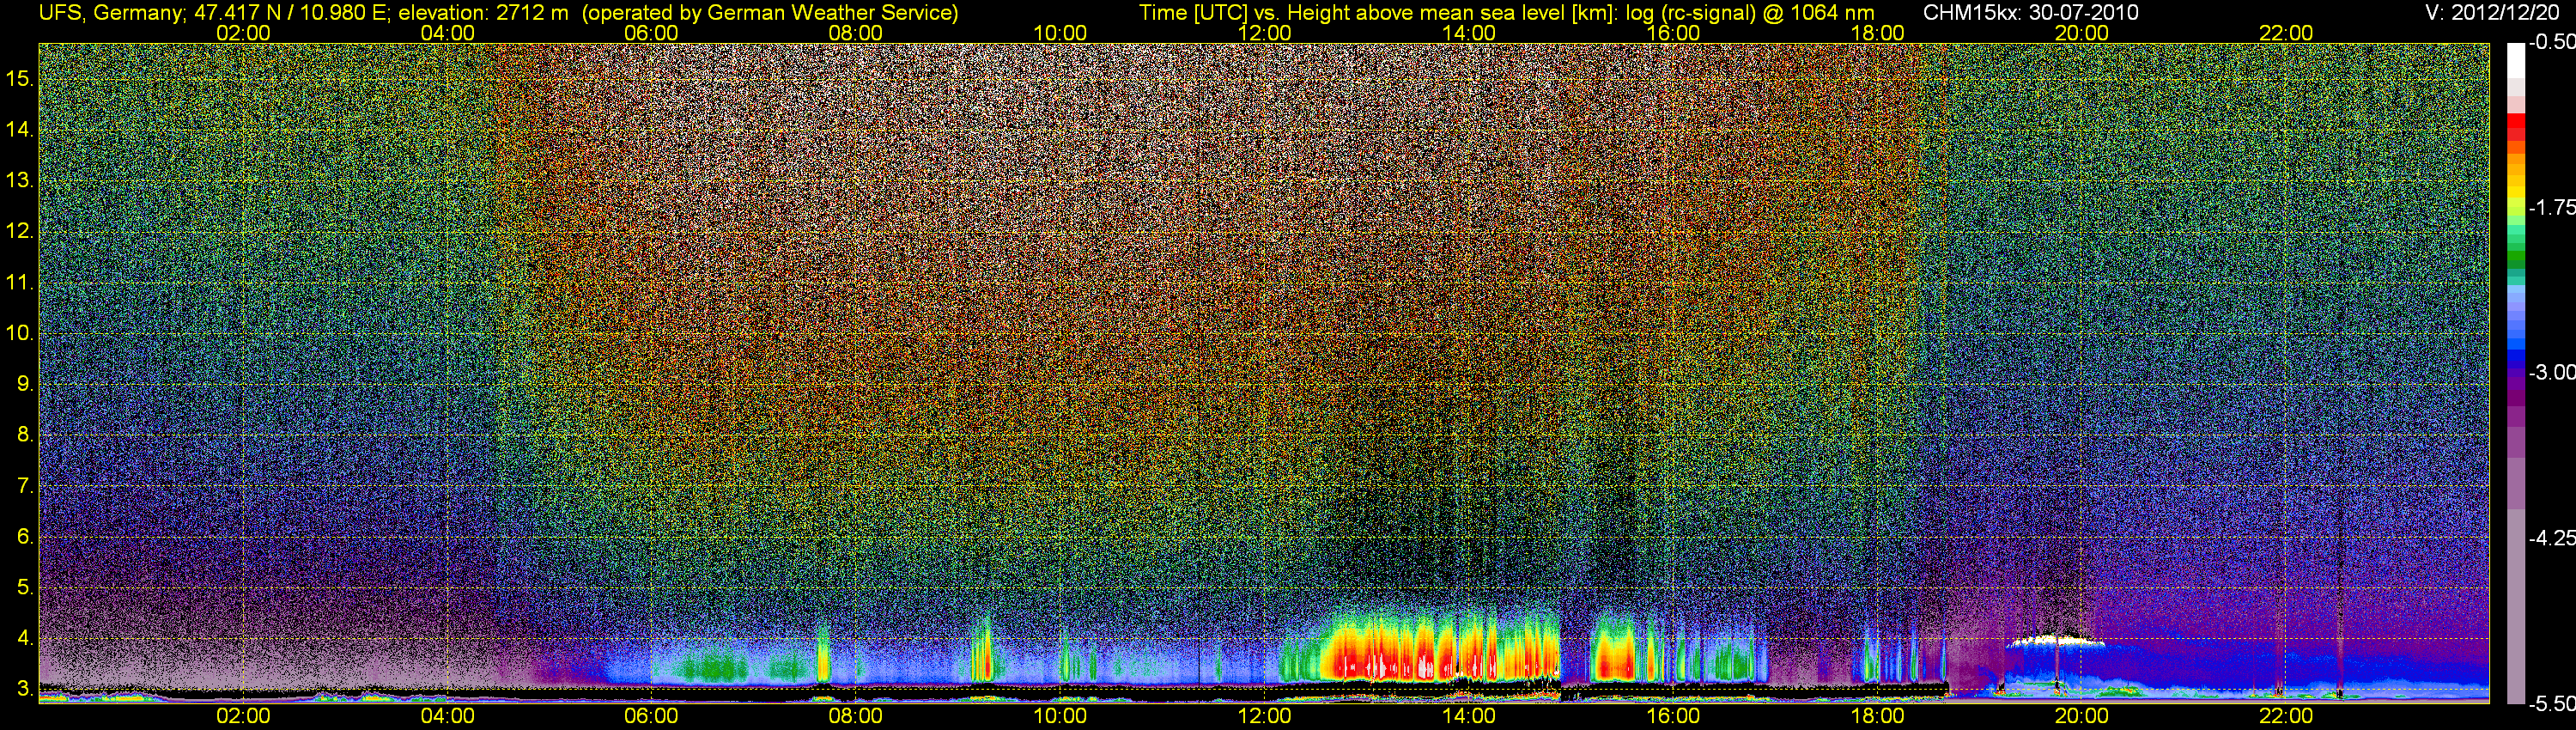Click the 11 km height axis label
Viewport: 2576px width, 730px height.
(x=19, y=282)
